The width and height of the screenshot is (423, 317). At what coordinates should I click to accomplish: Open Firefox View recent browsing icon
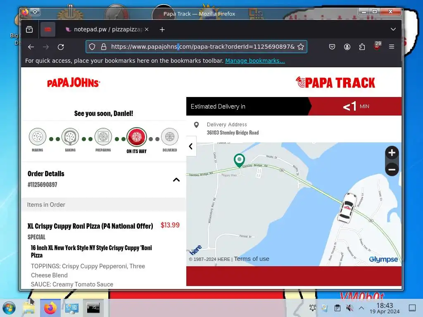point(29,29)
